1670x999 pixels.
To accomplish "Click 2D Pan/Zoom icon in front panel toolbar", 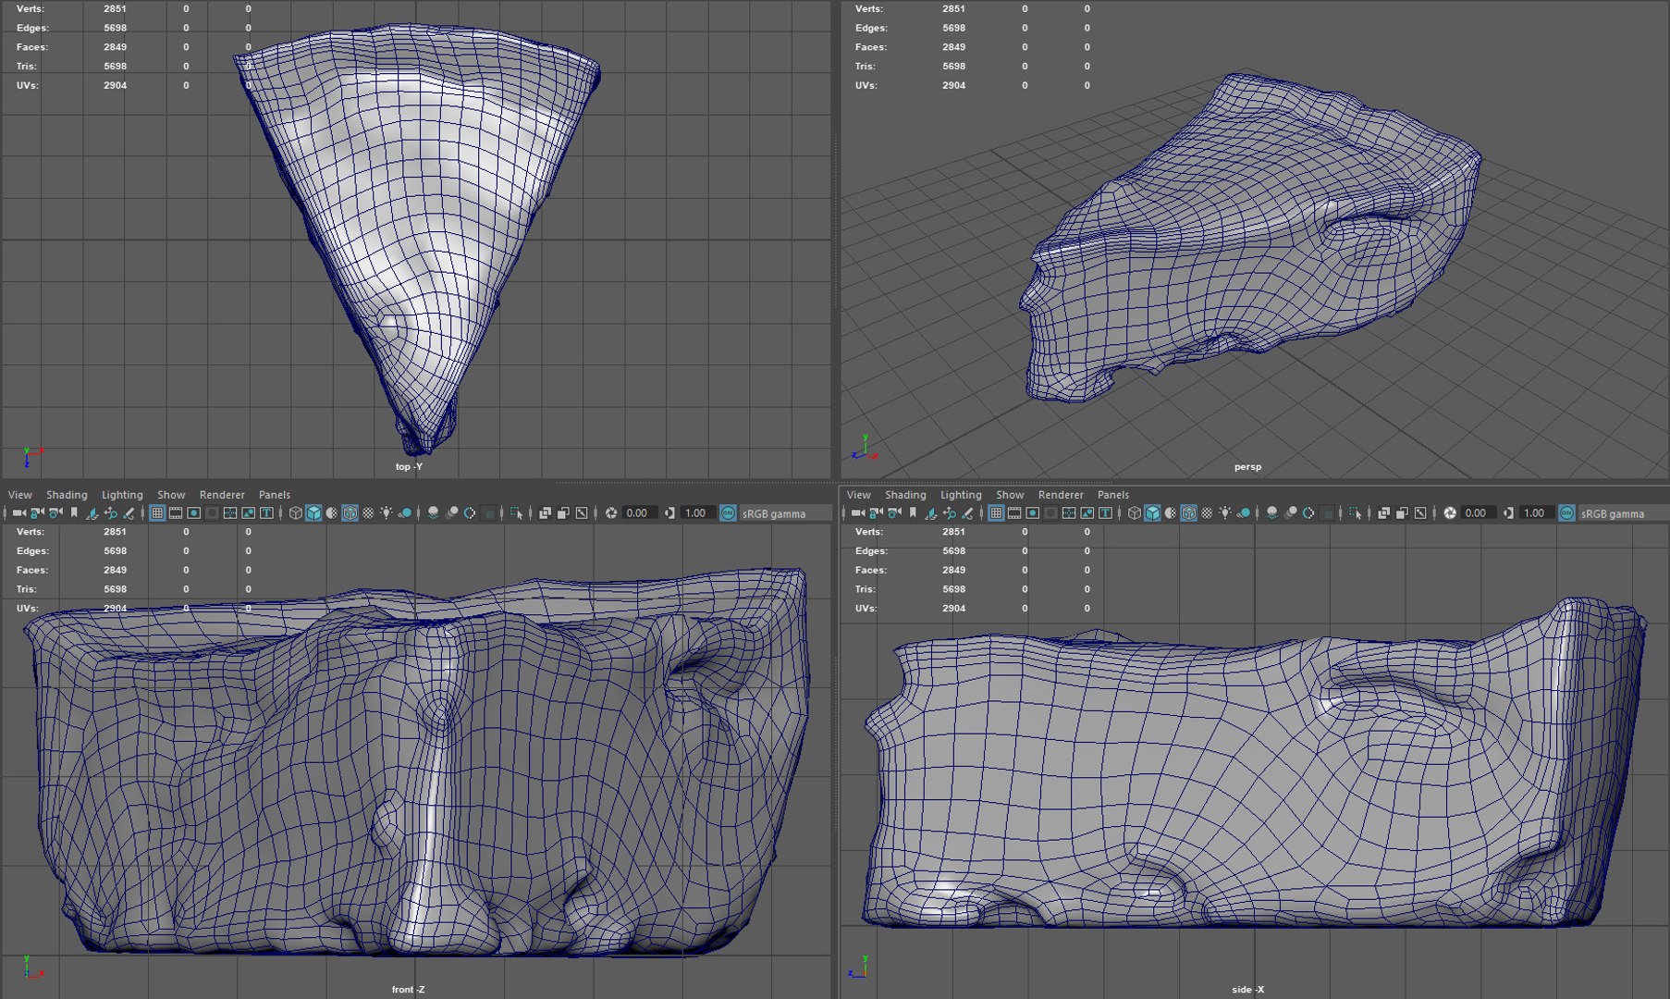I will [111, 513].
